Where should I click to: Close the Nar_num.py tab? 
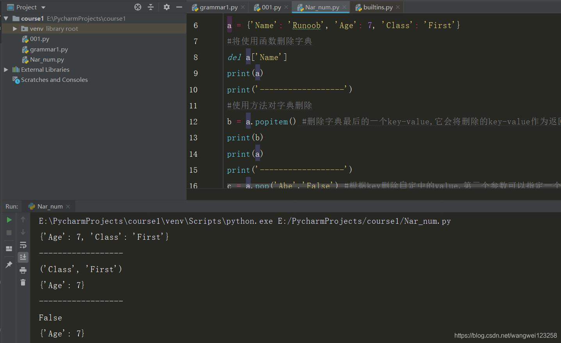(344, 7)
